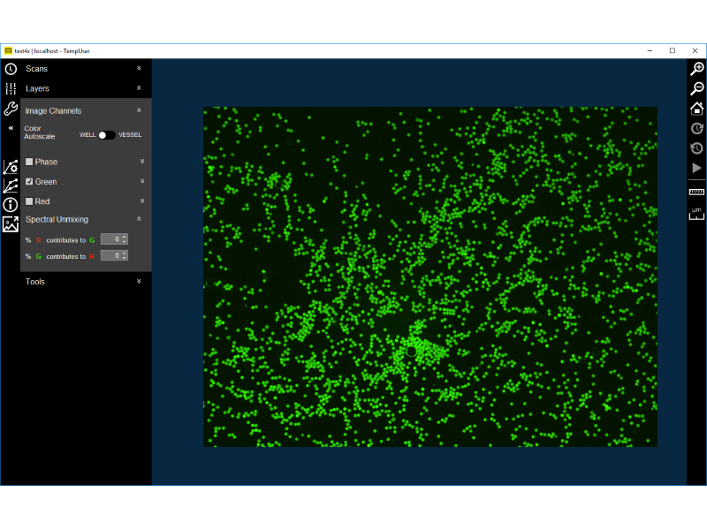Click the WELL label of Color Autoscale
Image resolution: width=707 pixels, height=530 pixels.
[87, 135]
